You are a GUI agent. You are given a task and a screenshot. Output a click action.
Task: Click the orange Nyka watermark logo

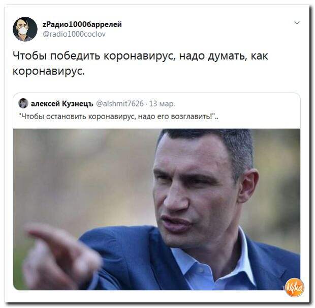pyautogui.click(x=295, y=287)
